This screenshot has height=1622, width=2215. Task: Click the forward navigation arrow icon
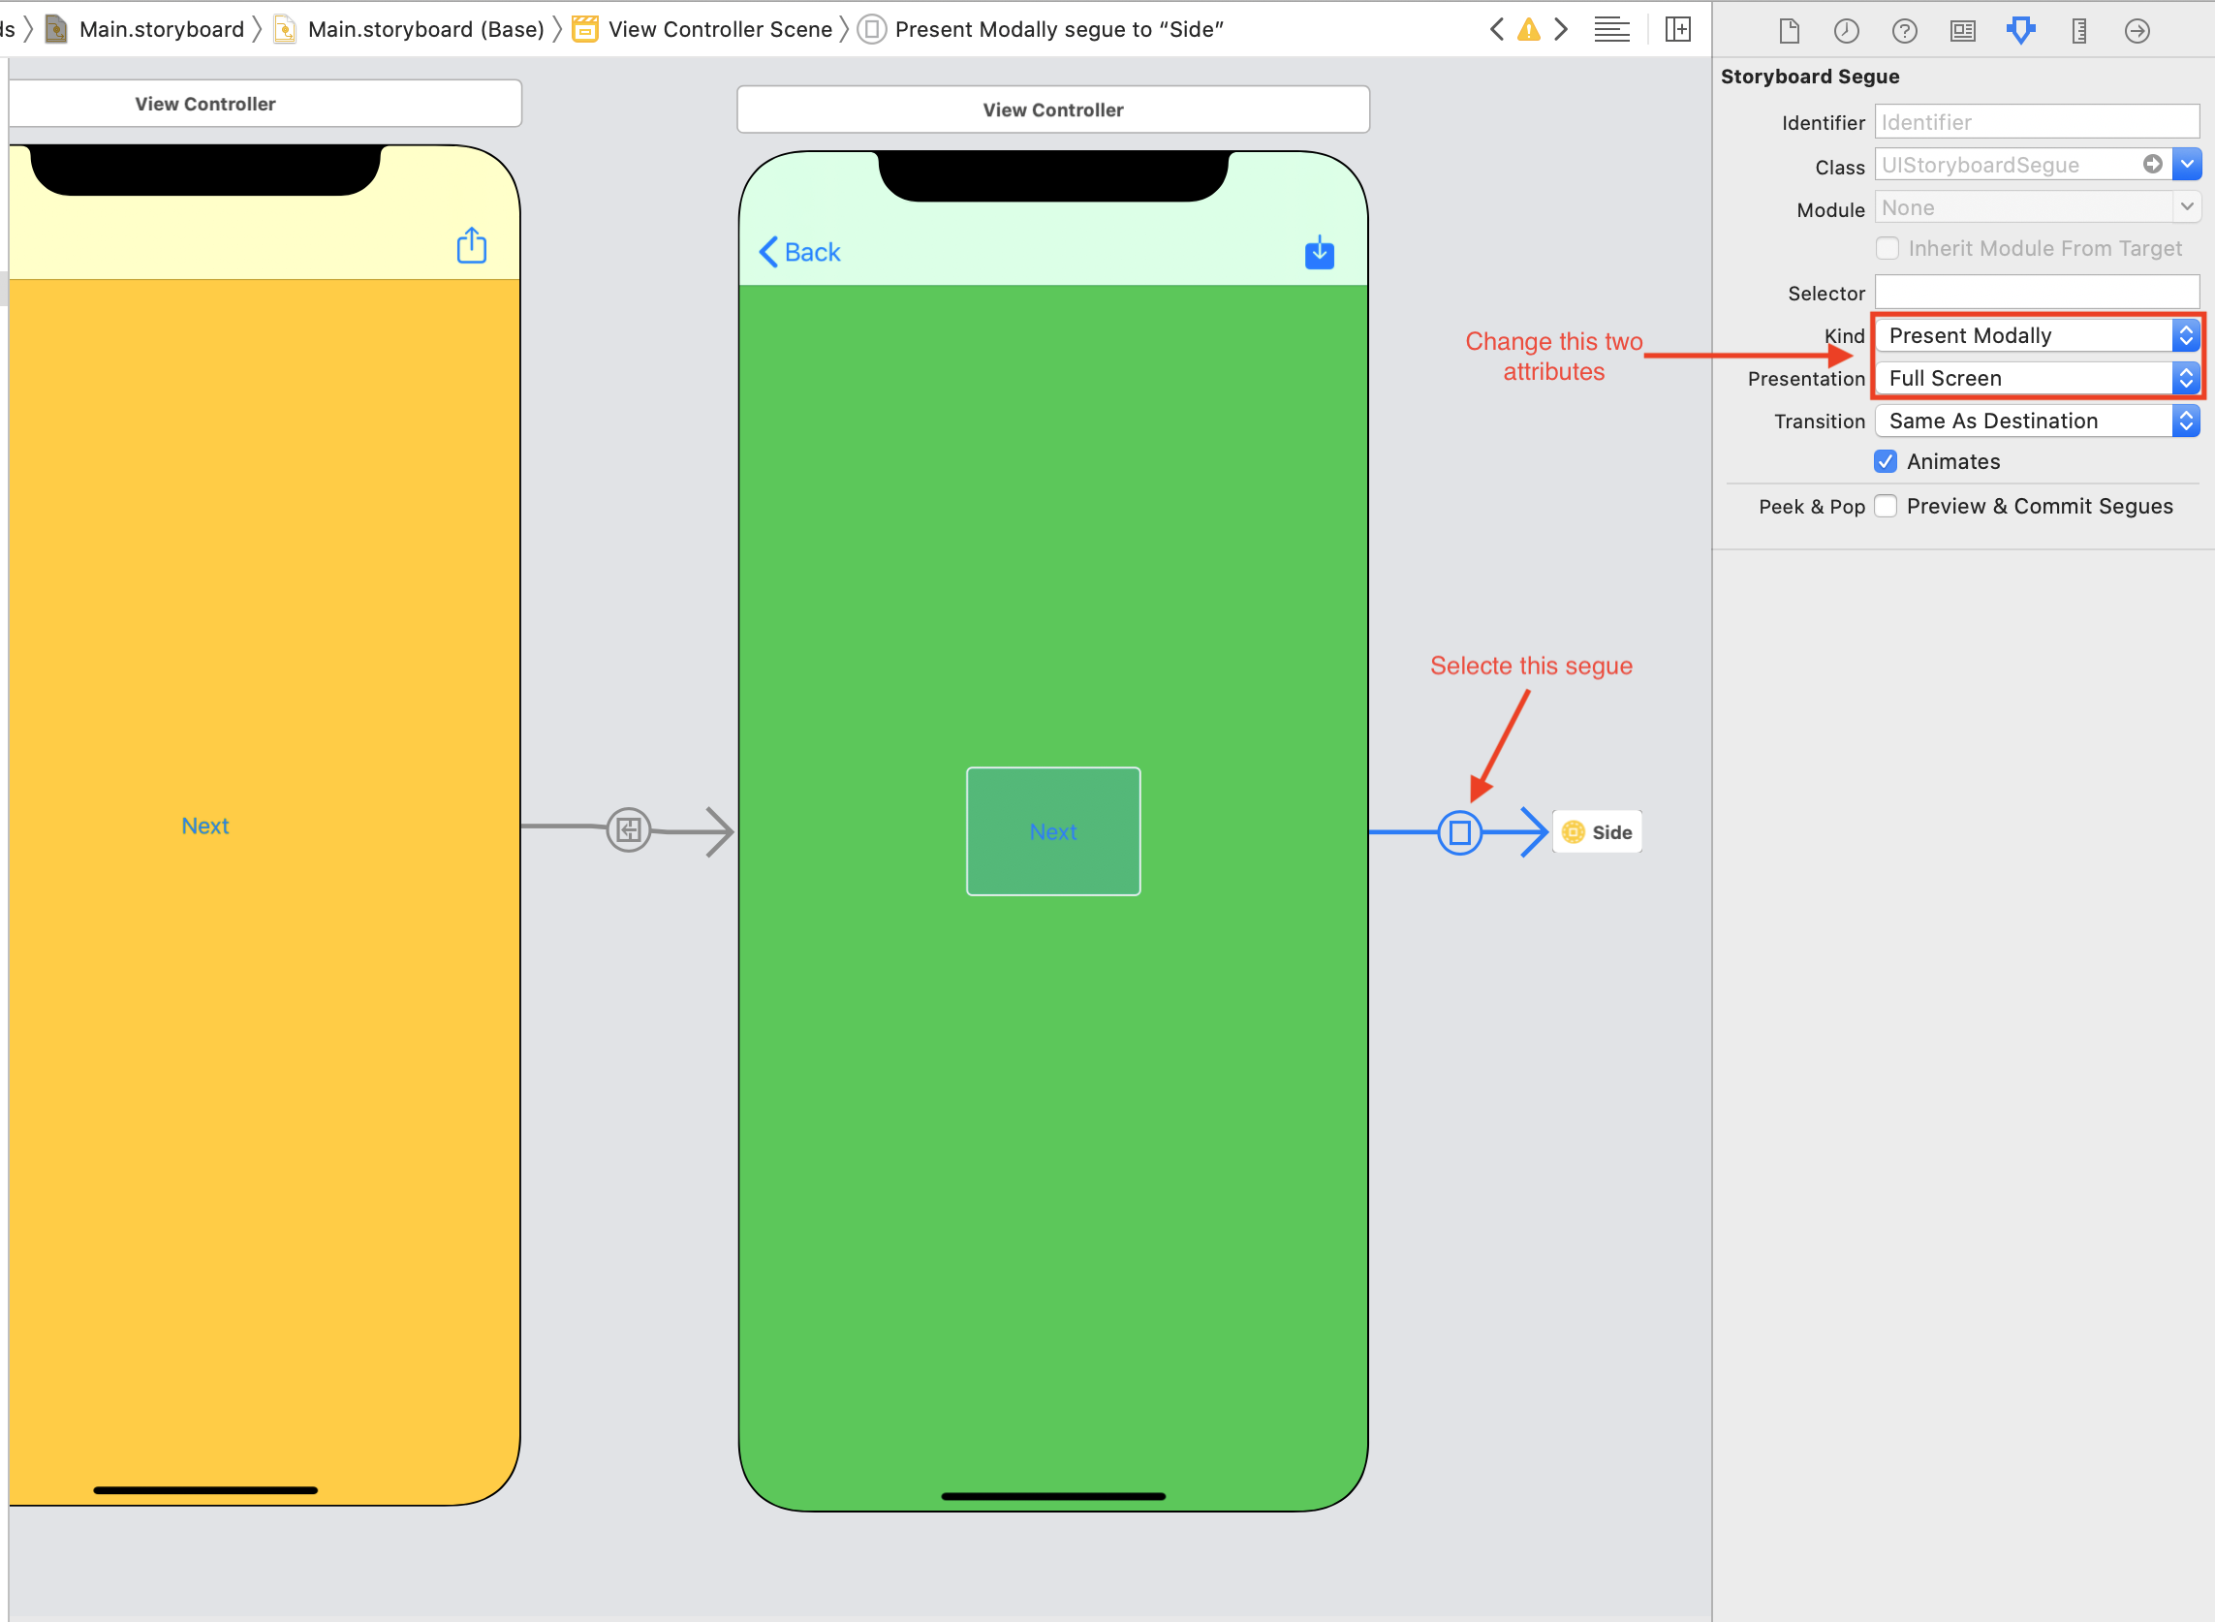(1562, 27)
